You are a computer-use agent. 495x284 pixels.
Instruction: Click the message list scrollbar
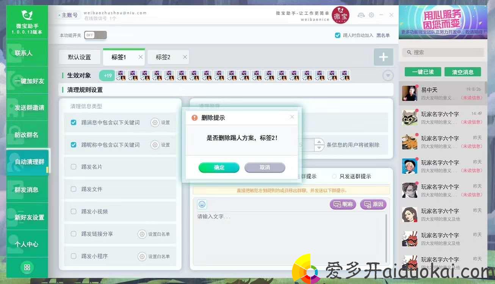point(486,87)
